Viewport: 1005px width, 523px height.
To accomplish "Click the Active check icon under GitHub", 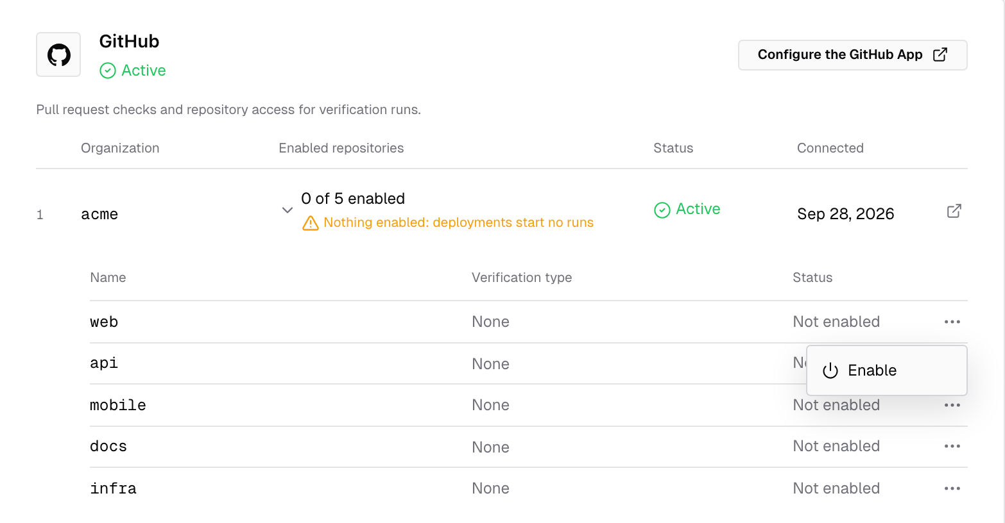I will 108,71.
